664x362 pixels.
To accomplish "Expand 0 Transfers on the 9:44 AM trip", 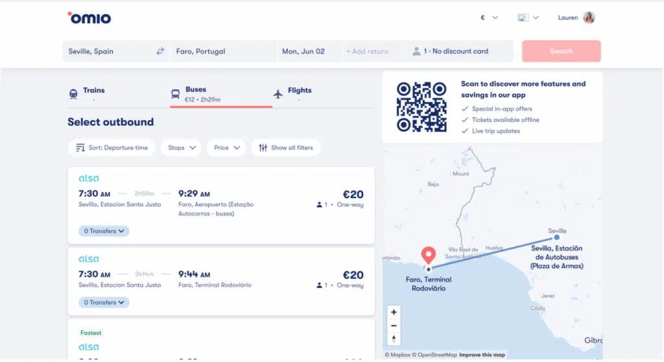I will [x=104, y=302].
